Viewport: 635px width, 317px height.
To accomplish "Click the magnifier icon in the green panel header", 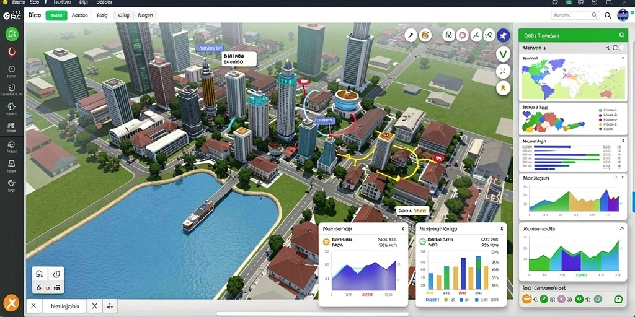I will click(x=621, y=35).
